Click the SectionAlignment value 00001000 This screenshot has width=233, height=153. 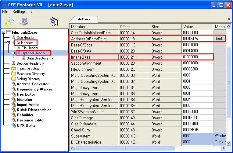[198, 63]
